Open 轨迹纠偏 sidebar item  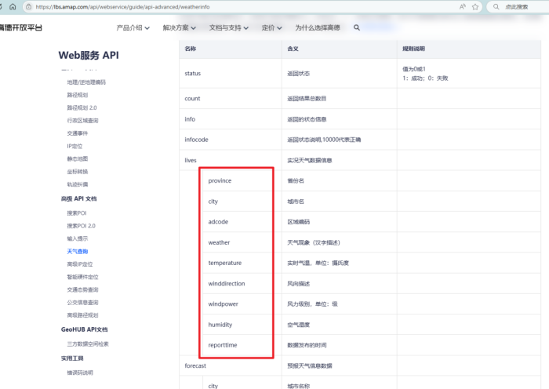click(x=78, y=184)
